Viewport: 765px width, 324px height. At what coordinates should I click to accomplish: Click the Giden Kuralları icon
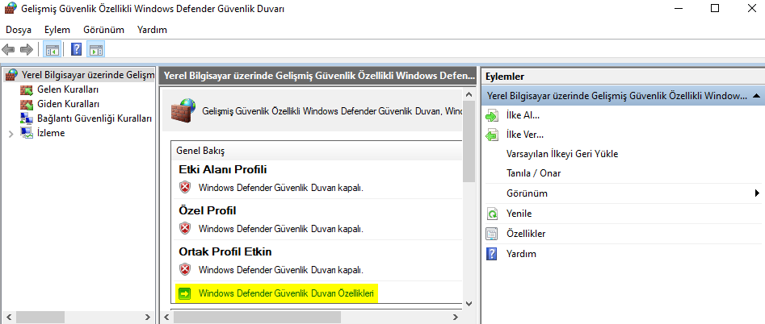coord(27,104)
